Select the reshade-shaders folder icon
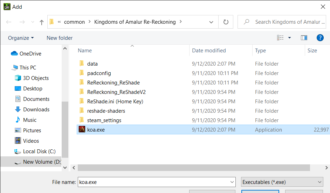Screen dimensions: 330x193 point(82,111)
